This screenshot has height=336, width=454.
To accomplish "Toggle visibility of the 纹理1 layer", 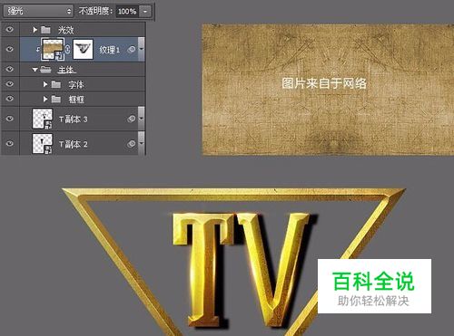I will pyautogui.click(x=10, y=49).
